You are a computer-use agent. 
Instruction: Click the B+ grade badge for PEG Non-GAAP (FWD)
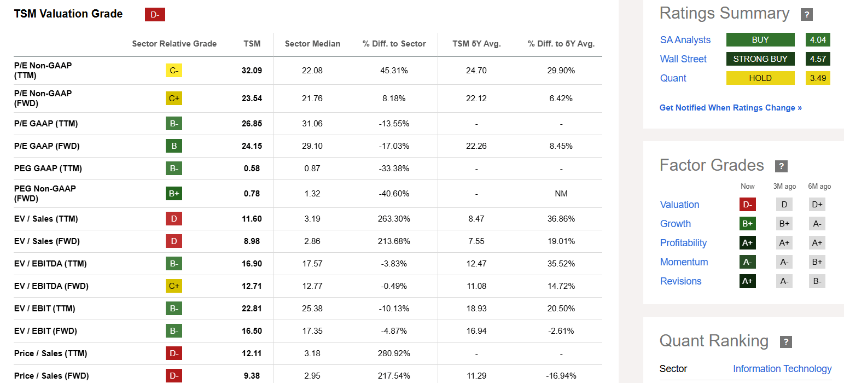click(x=174, y=194)
